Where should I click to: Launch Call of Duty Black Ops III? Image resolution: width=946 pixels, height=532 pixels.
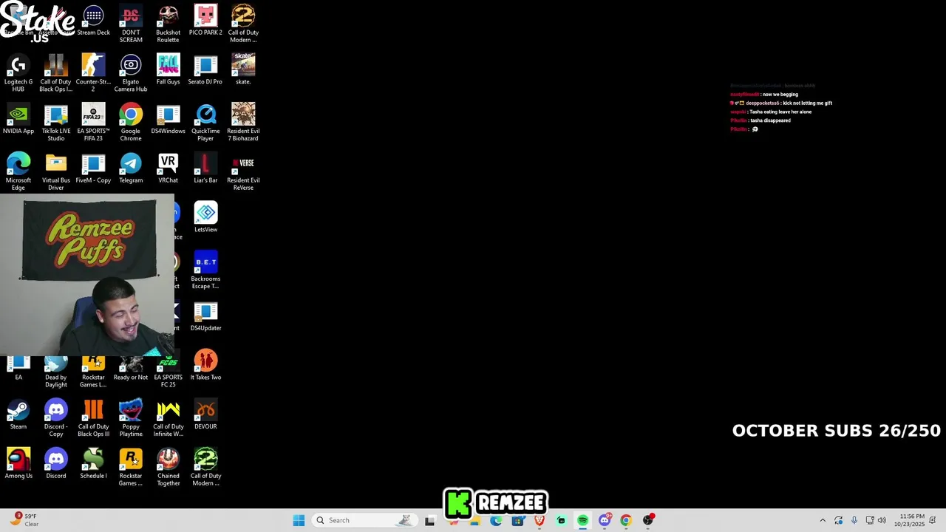tap(93, 418)
